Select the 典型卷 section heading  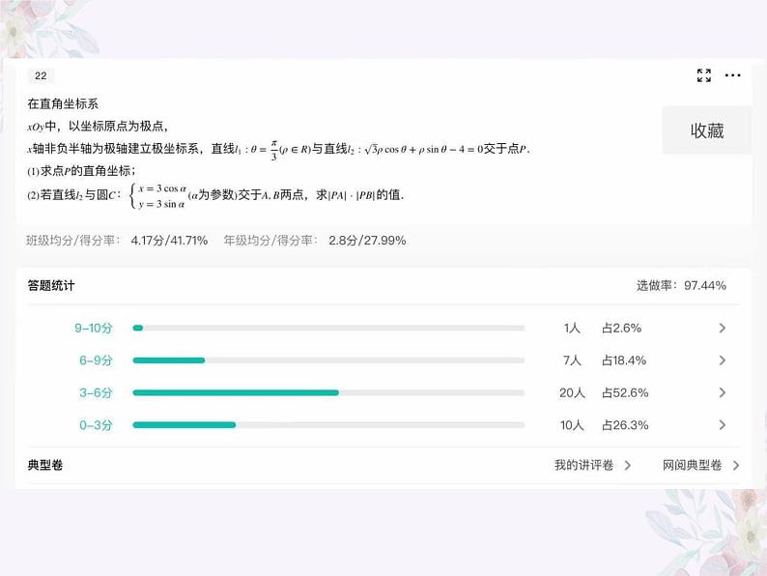45,465
